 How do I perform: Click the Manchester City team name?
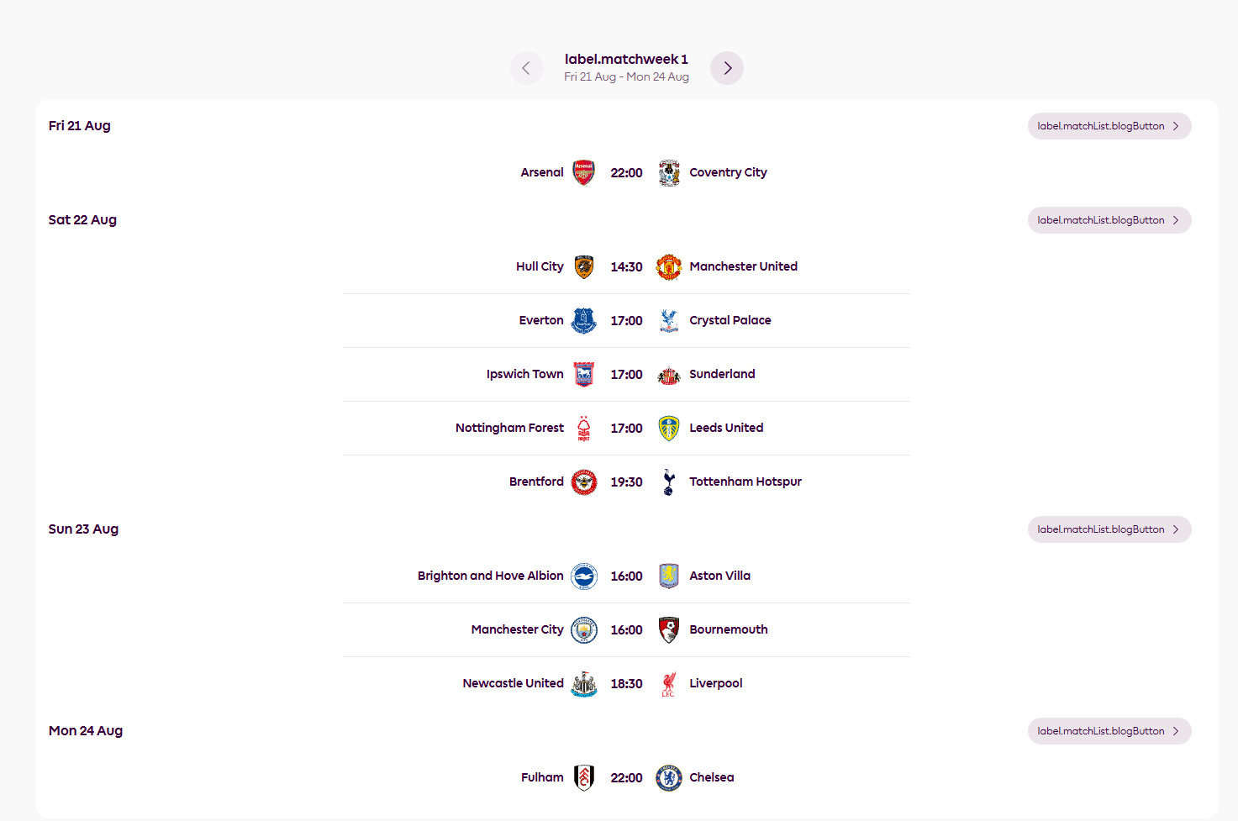tap(518, 629)
